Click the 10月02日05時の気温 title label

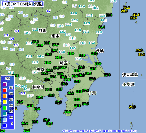[23, 4]
